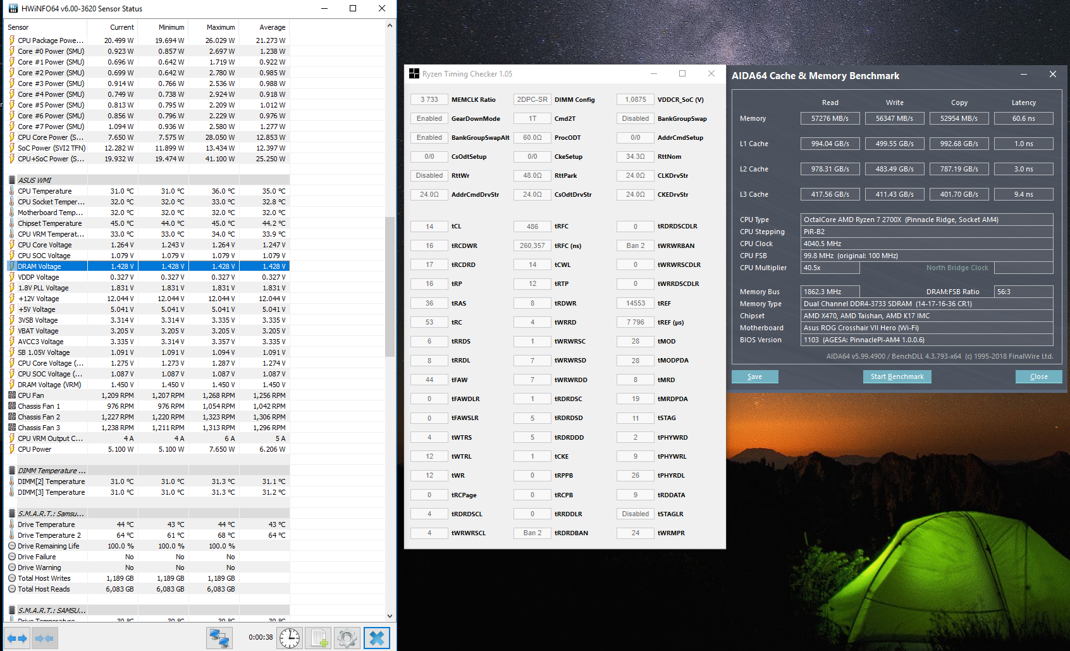Click the L3 Cache Copy 401.70 GB/s field

pos(959,194)
